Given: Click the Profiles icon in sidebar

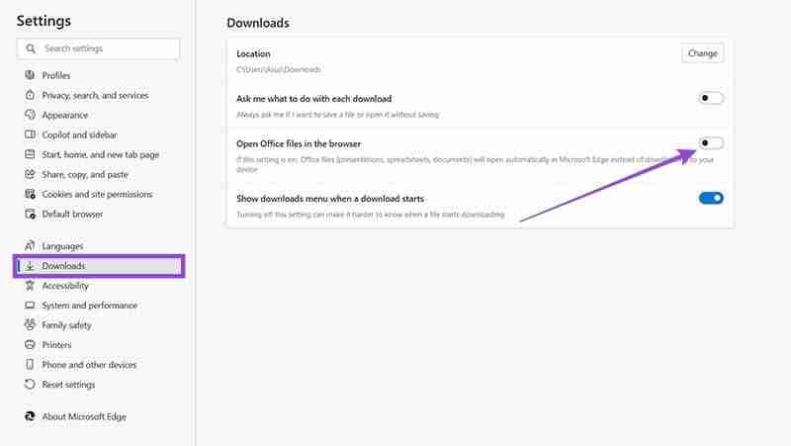Looking at the screenshot, I should 30,75.
